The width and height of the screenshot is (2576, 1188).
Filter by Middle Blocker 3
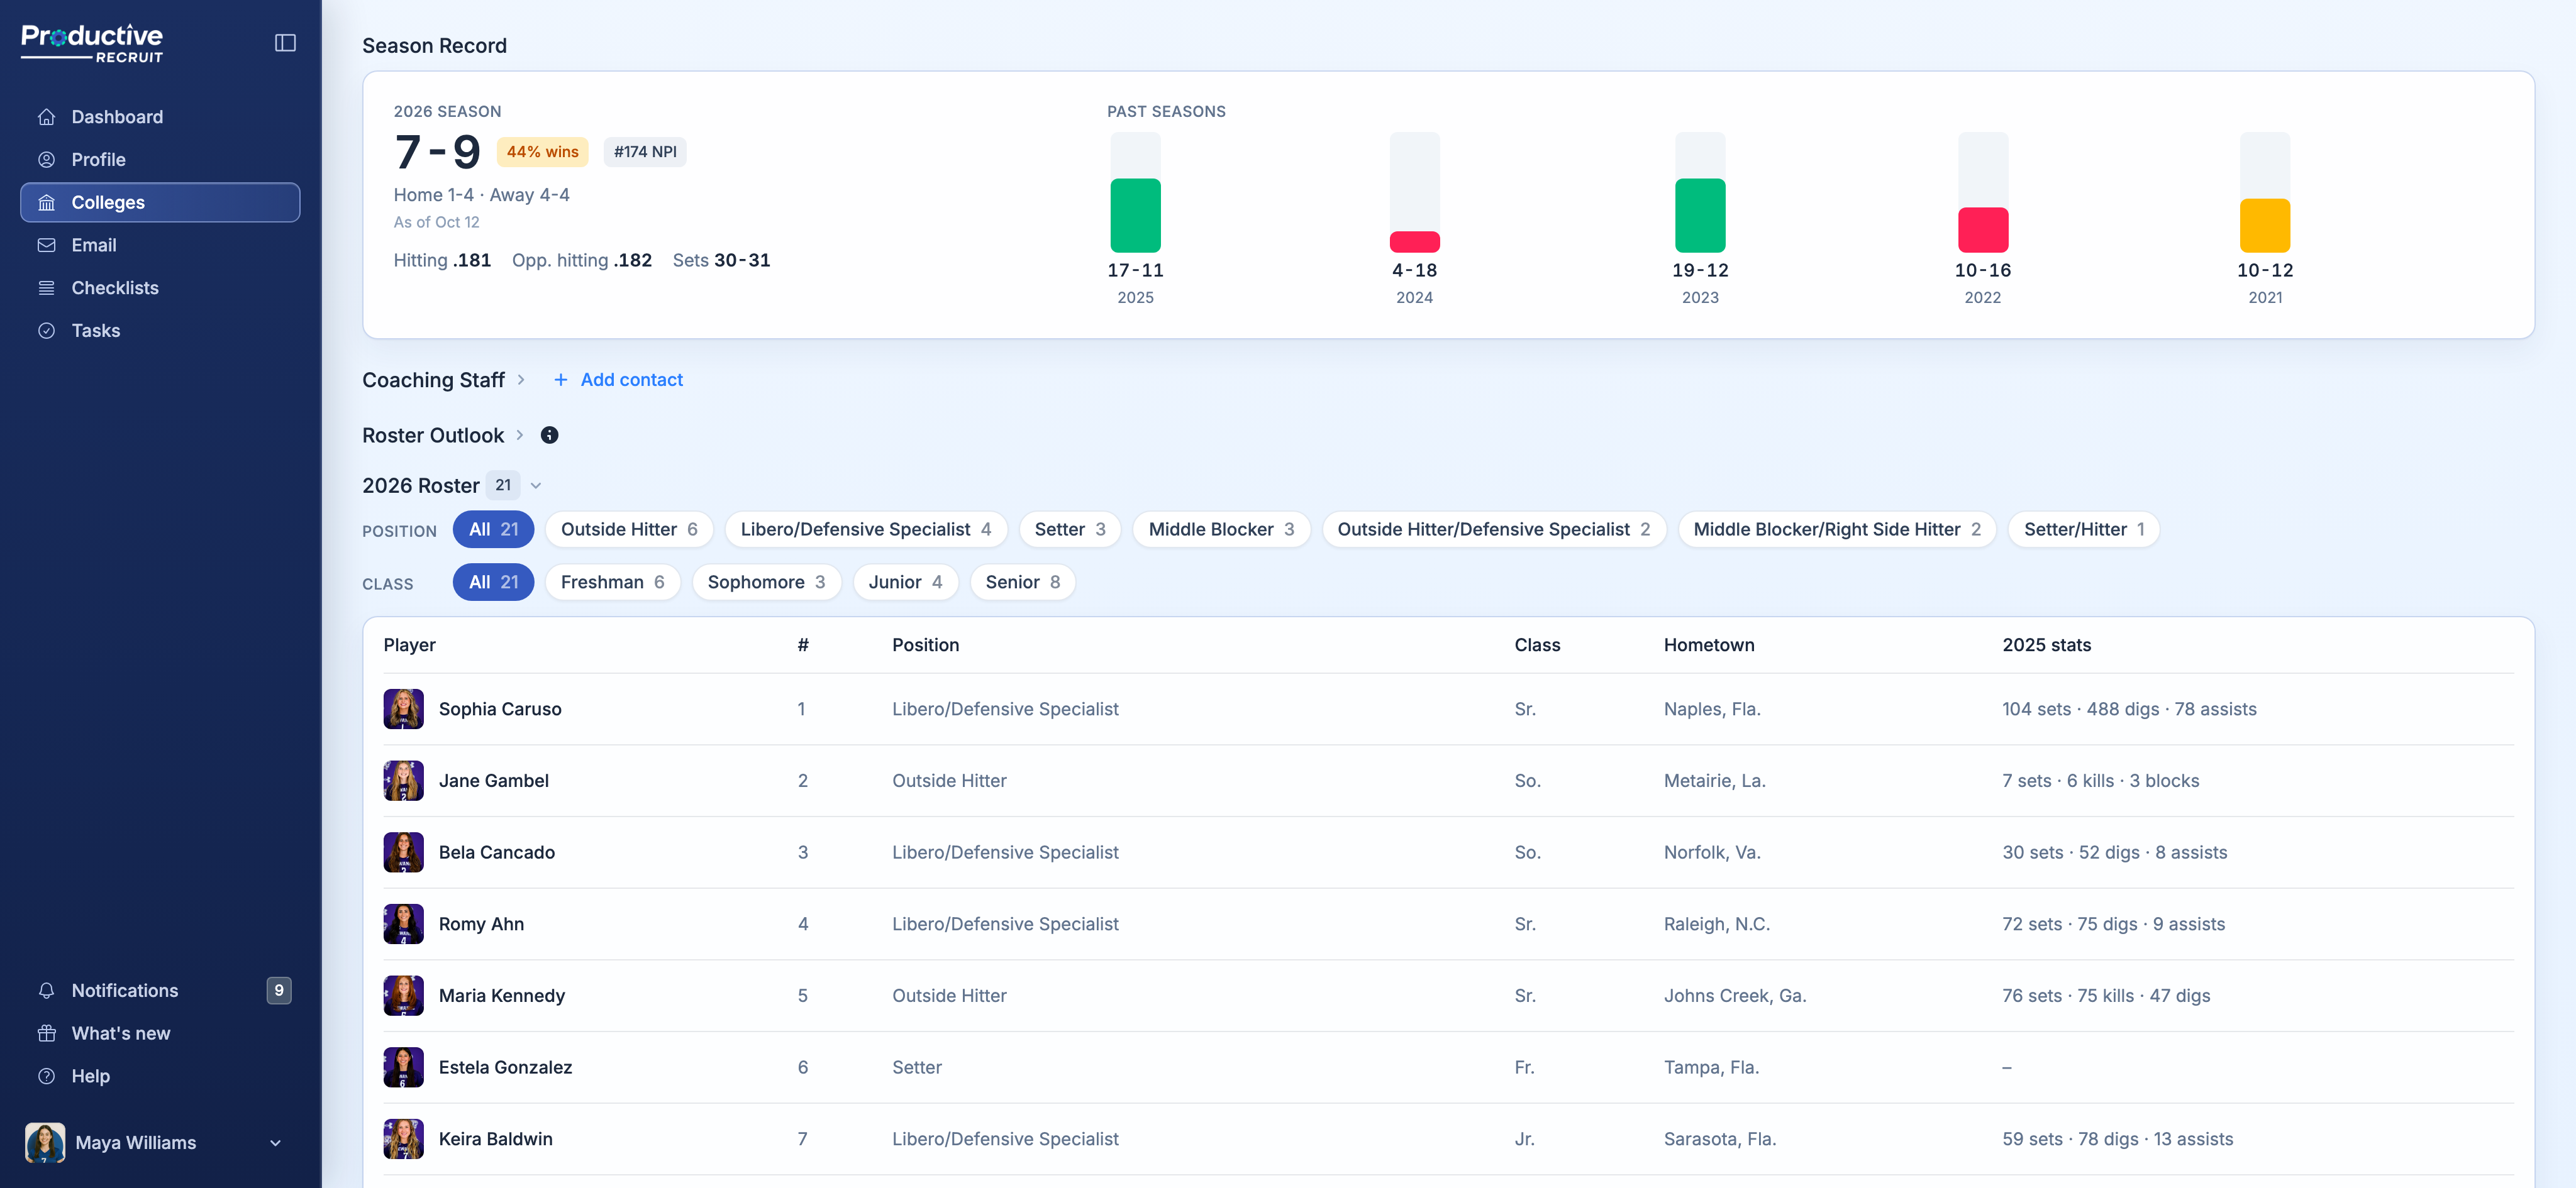[1221, 529]
